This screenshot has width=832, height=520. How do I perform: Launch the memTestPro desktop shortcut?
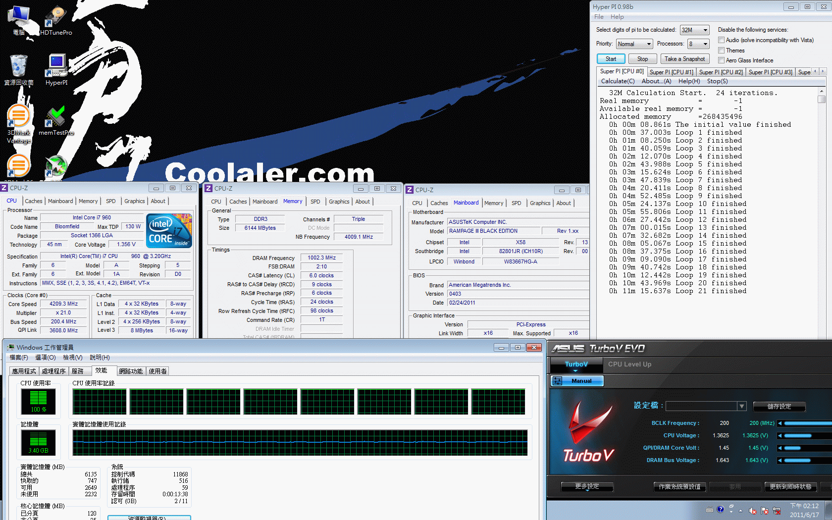click(56, 120)
